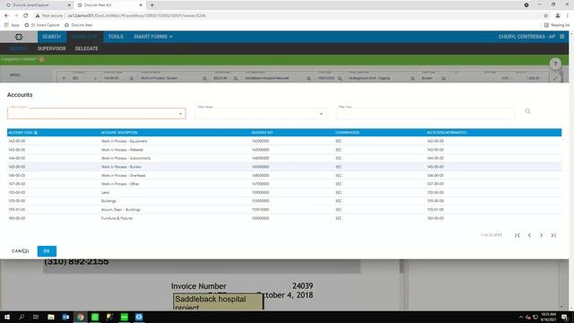This screenshot has width=574, height=323.
Task: Open File Explorer from taskbar
Action: pyautogui.click(x=51, y=317)
